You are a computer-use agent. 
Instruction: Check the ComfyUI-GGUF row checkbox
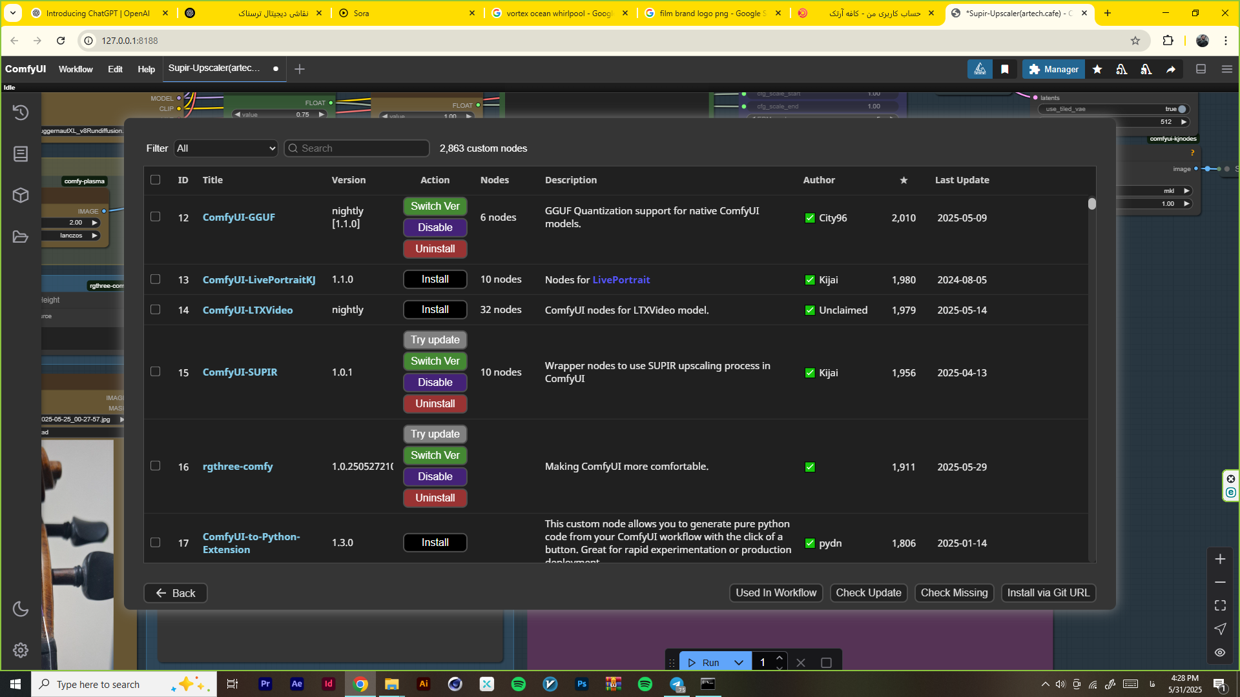click(155, 217)
